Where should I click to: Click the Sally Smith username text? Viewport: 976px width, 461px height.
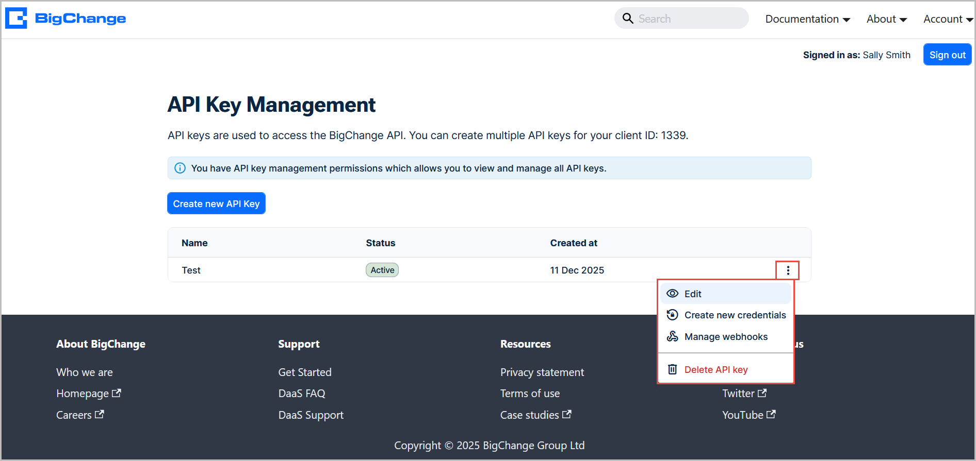pyautogui.click(x=886, y=55)
